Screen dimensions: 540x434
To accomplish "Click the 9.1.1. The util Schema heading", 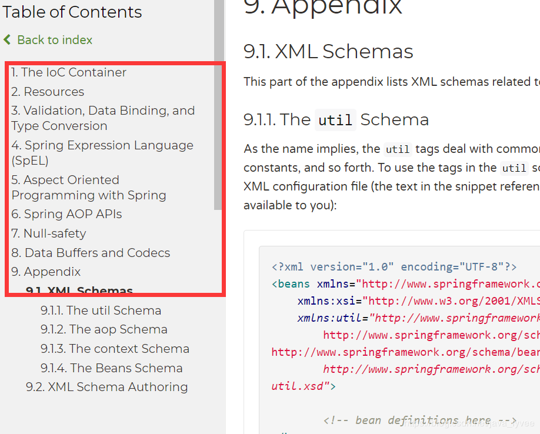I will tap(336, 120).
